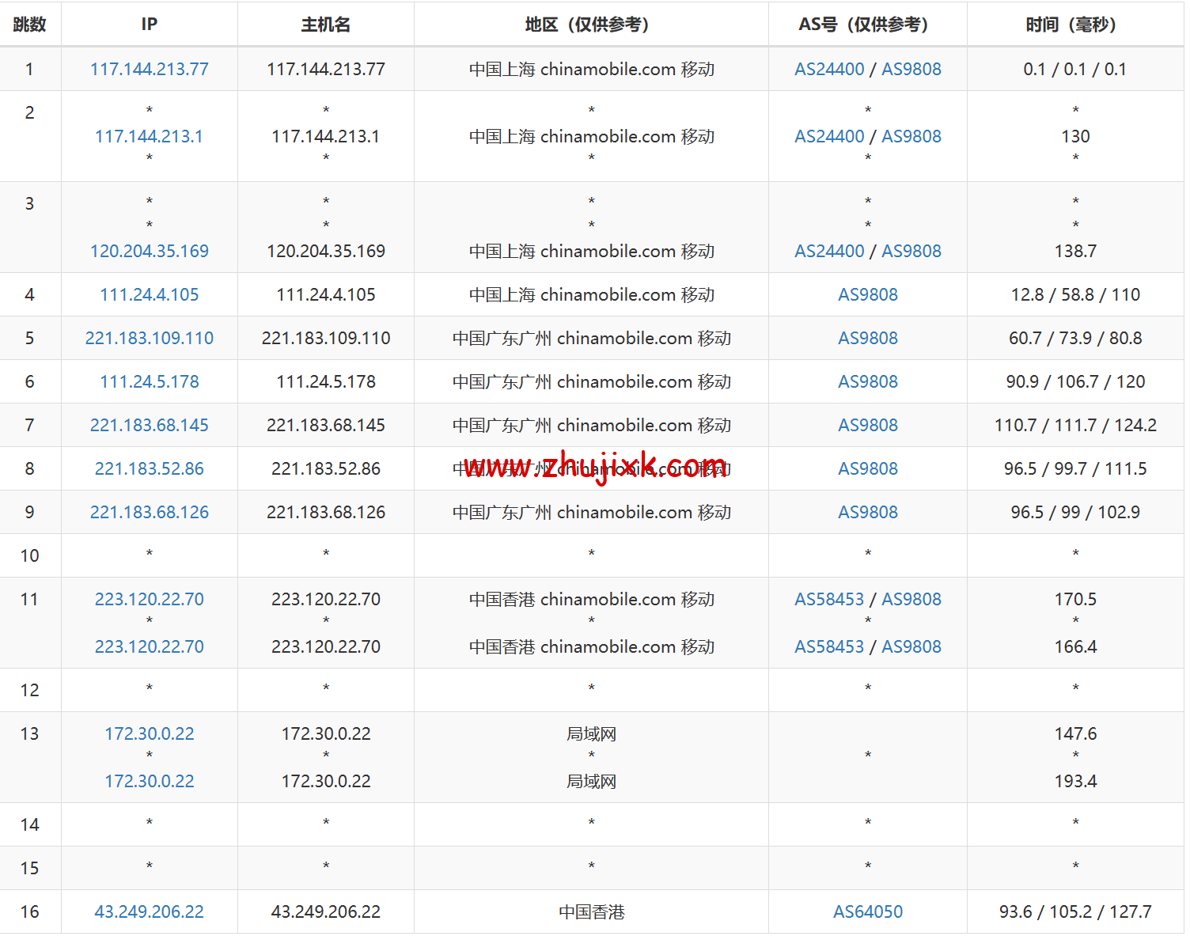
Task: Open the AS24400 link at hop 1
Action: [828, 69]
